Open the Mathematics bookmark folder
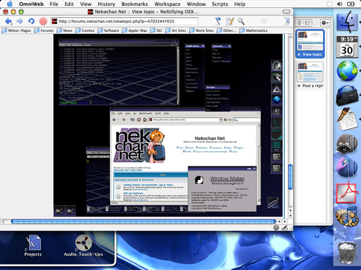Viewport: 361px width, 270px height. pos(253,31)
